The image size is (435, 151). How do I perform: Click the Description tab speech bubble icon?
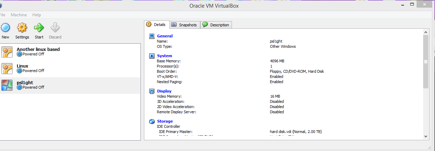pyautogui.click(x=205, y=25)
